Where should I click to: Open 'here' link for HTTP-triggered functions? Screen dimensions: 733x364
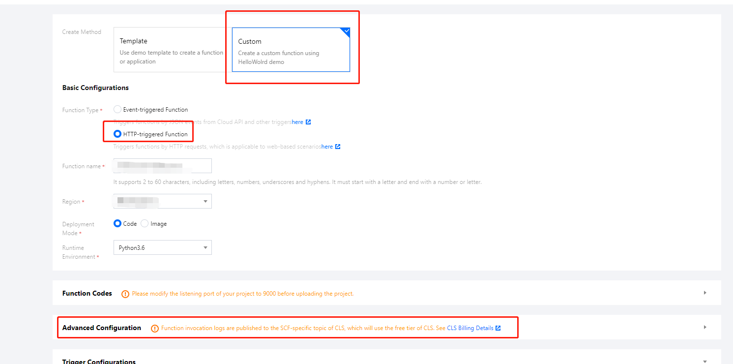(x=327, y=147)
